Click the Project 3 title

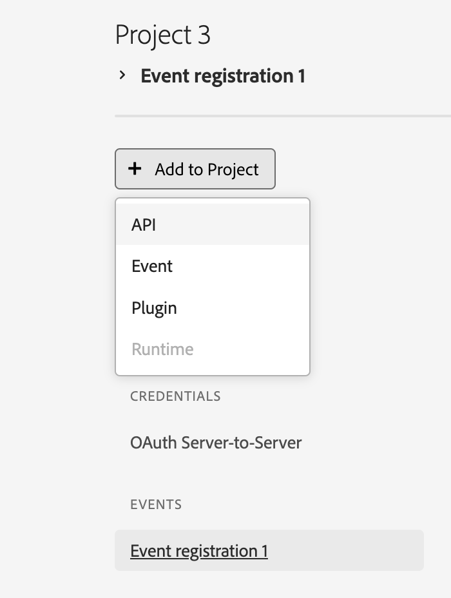162,35
